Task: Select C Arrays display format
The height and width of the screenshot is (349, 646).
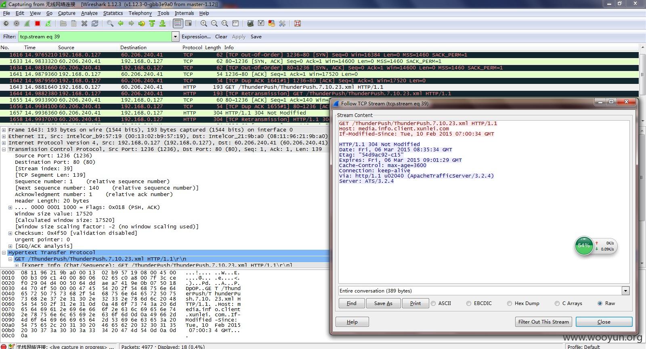Action: pos(557,303)
